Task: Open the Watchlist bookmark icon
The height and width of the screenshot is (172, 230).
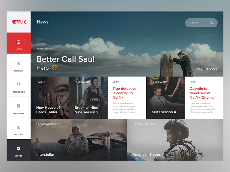Action: pyautogui.click(x=18, y=106)
